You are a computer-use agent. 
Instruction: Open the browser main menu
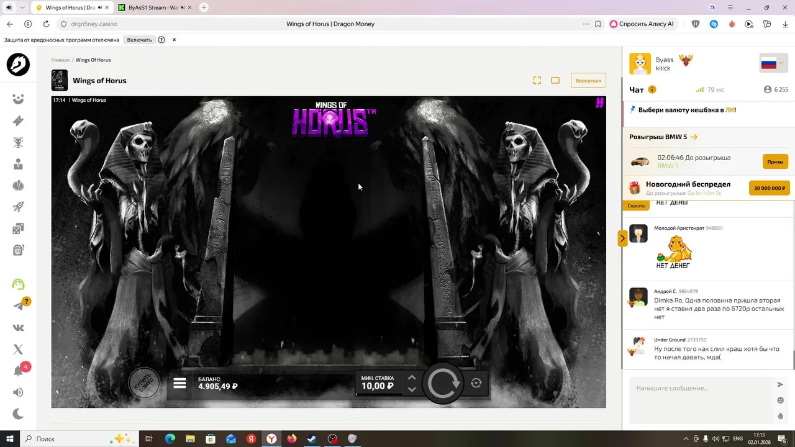[730, 7]
